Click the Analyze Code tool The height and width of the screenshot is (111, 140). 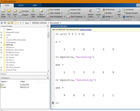(74, 9)
